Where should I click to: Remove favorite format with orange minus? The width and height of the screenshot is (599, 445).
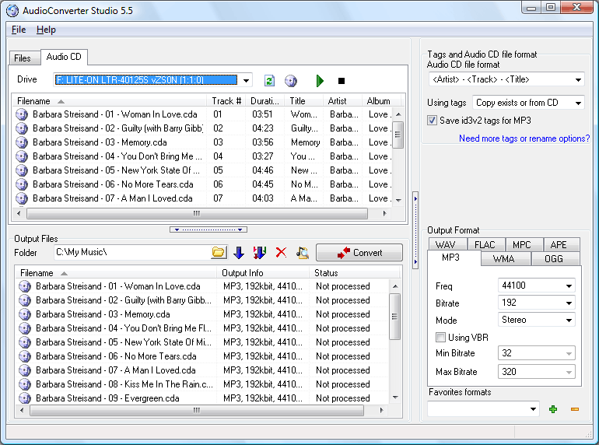[x=575, y=409]
